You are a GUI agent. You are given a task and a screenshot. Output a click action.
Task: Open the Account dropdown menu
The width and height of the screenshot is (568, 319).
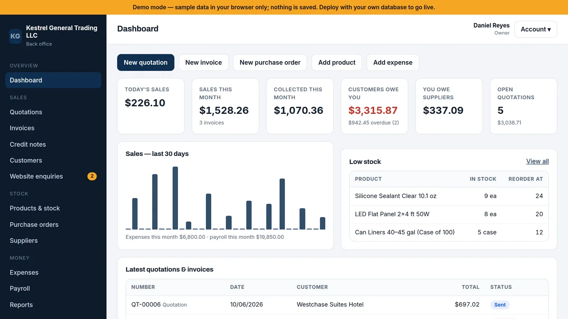pyautogui.click(x=536, y=29)
